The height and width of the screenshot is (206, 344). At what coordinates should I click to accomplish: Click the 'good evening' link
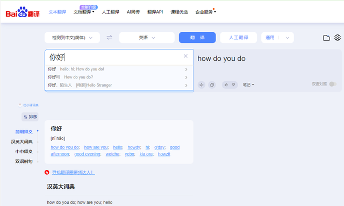click(88, 154)
